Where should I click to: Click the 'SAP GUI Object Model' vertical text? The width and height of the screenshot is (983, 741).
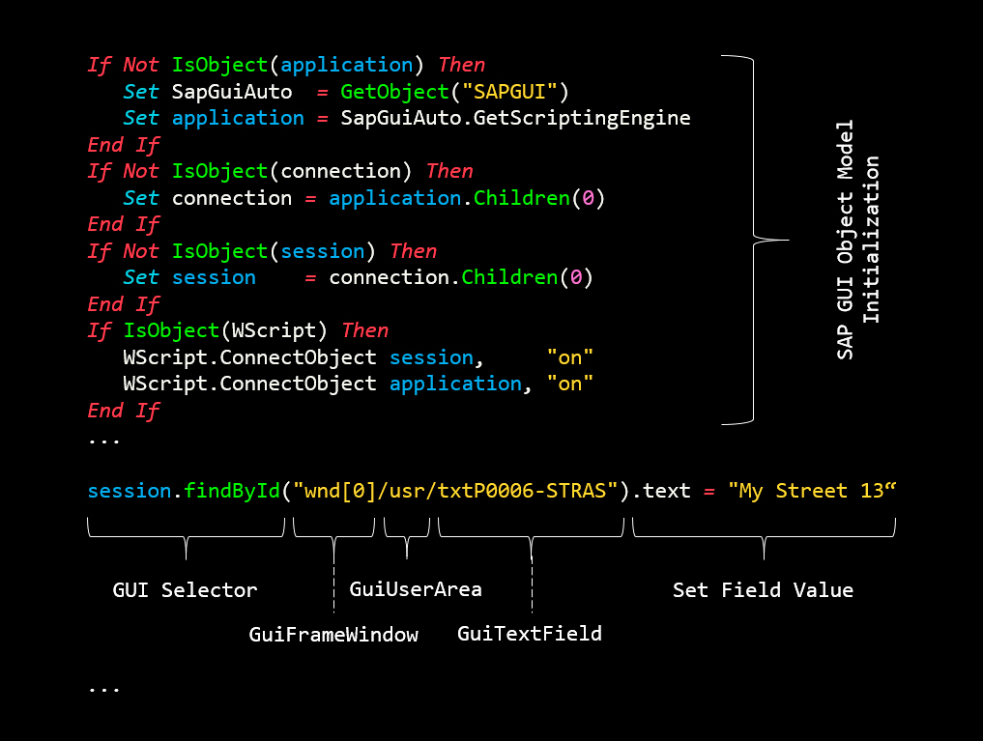point(845,240)
